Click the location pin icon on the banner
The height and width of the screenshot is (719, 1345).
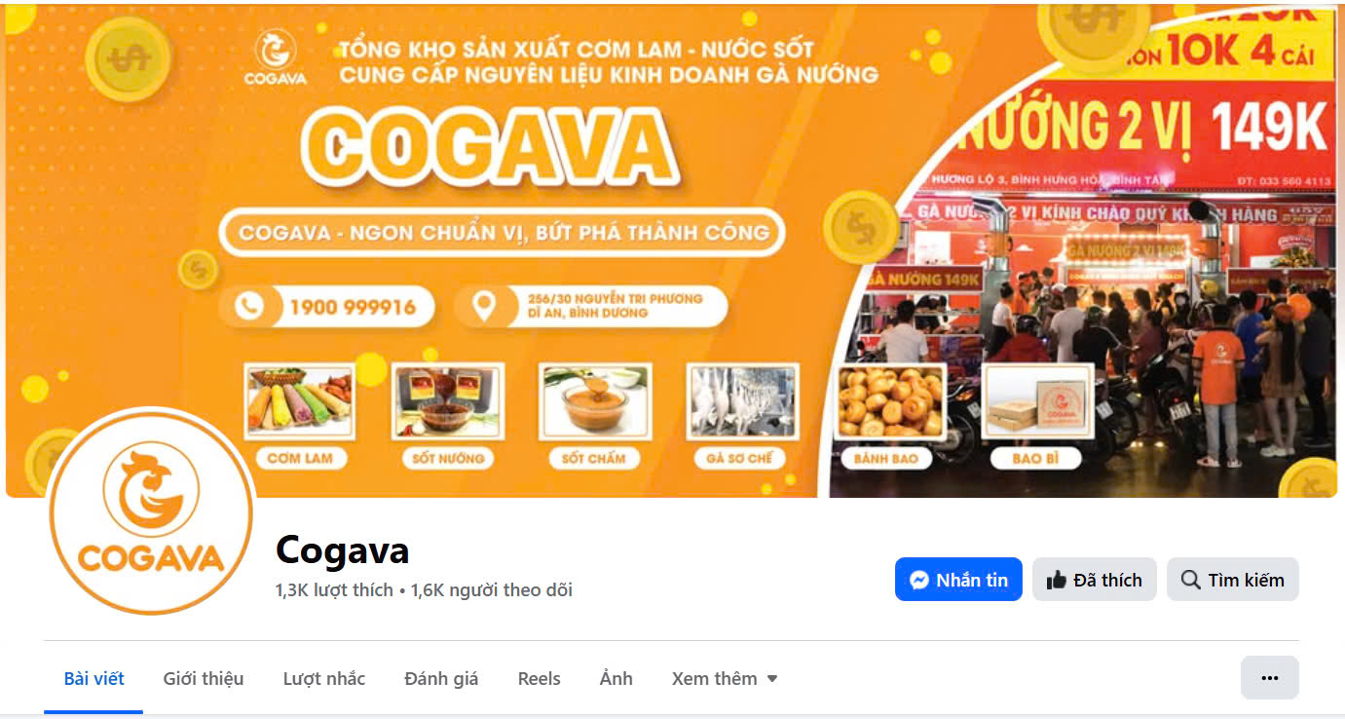coord(484,307)
